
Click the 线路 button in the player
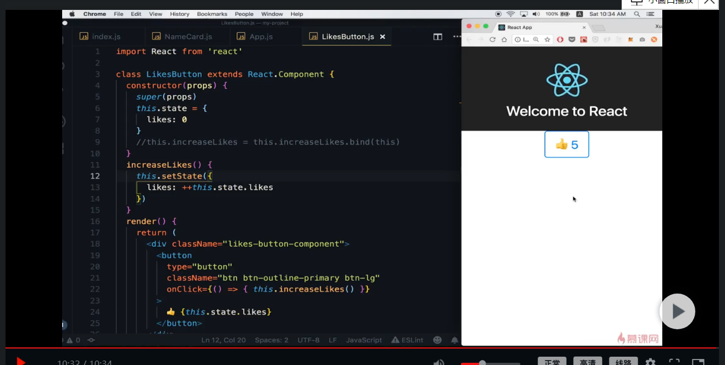623,362
